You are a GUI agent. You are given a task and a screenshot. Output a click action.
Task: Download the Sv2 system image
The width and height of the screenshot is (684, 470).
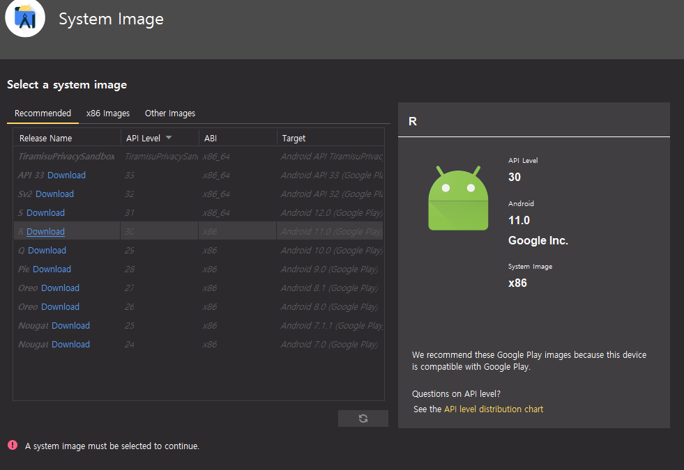pyautogui.click(x=54, y=194)
